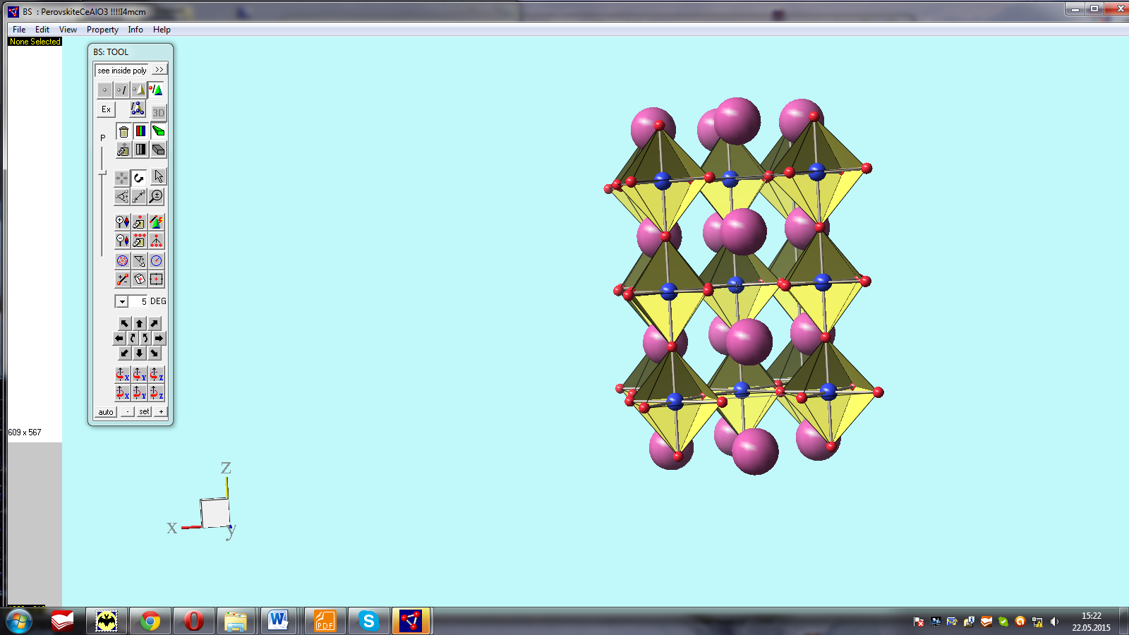Click the down-left diagonal arrow button
The height and width of the screenshot is (635, 1129).
tap(124, 353)
